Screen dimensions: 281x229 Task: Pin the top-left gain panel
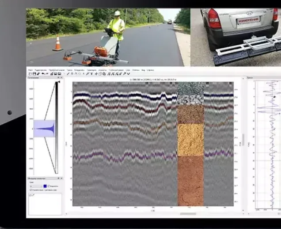tap(58, 77)
